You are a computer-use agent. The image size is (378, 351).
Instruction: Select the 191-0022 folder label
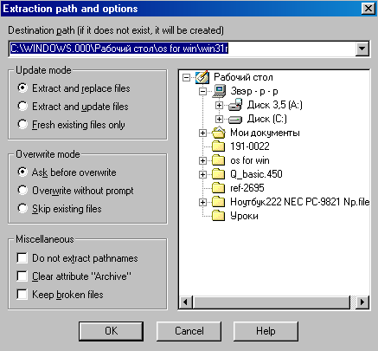(250, 146)
